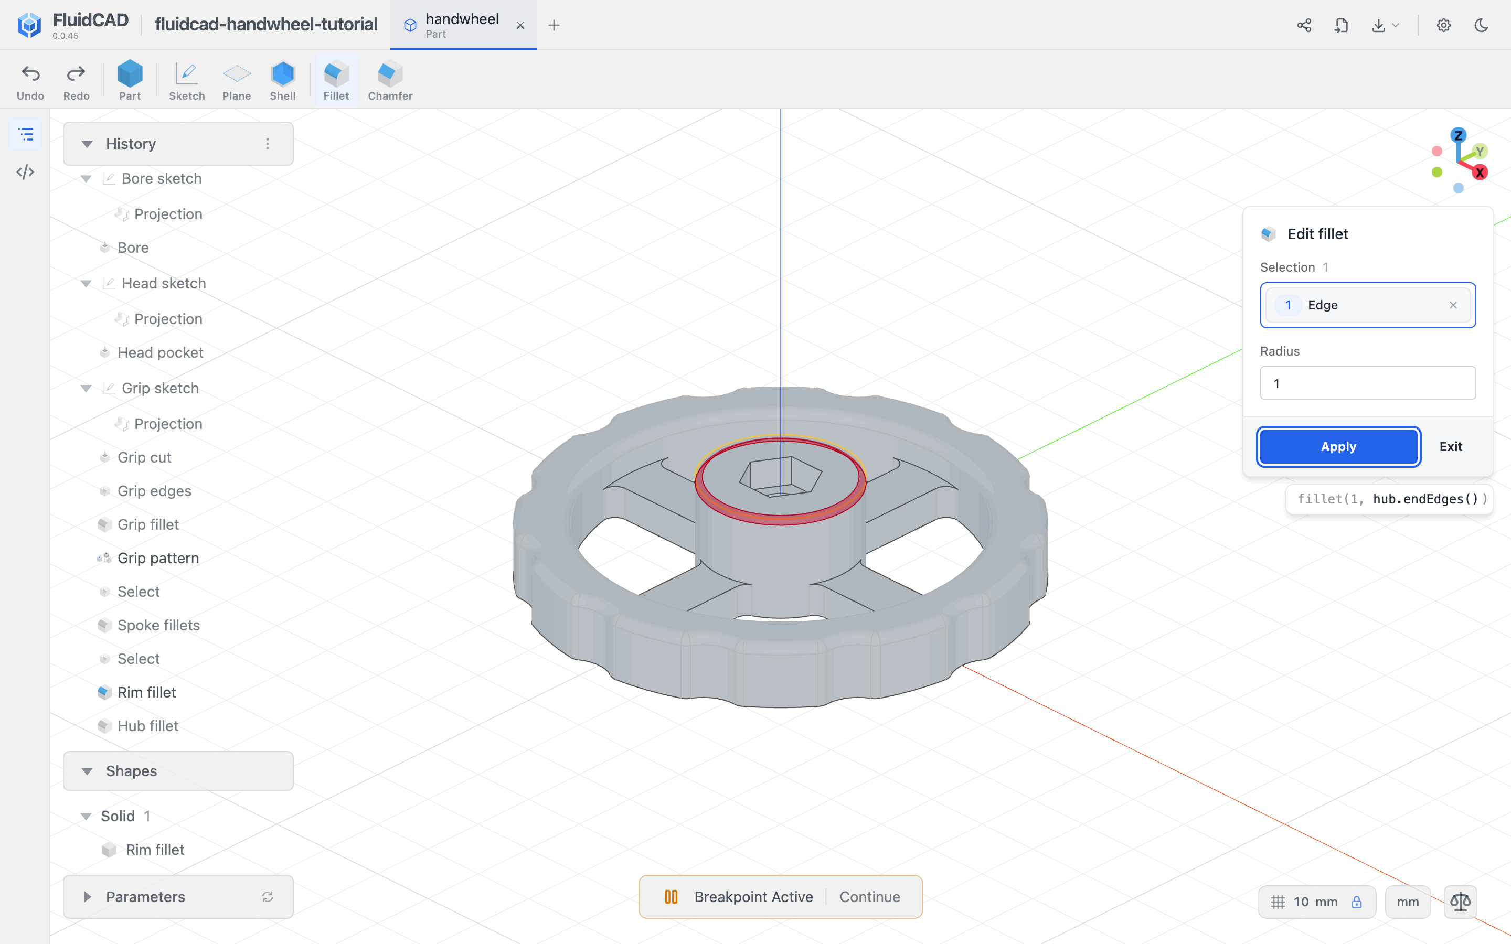Image resolution: width=1511 pixels, height=944 pixels.
Task: Toggle dark mode moon icon
Action: (x=1481, y=25)
